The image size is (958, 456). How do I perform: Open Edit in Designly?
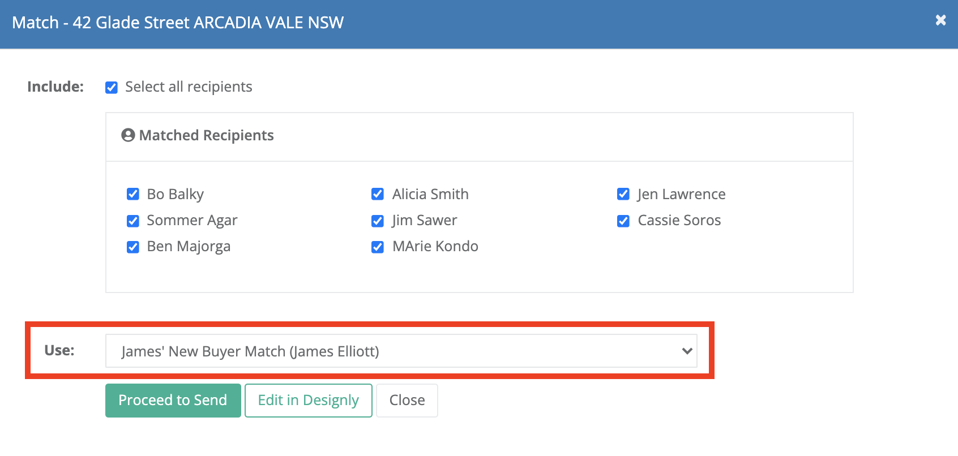(x=308, y=400)
